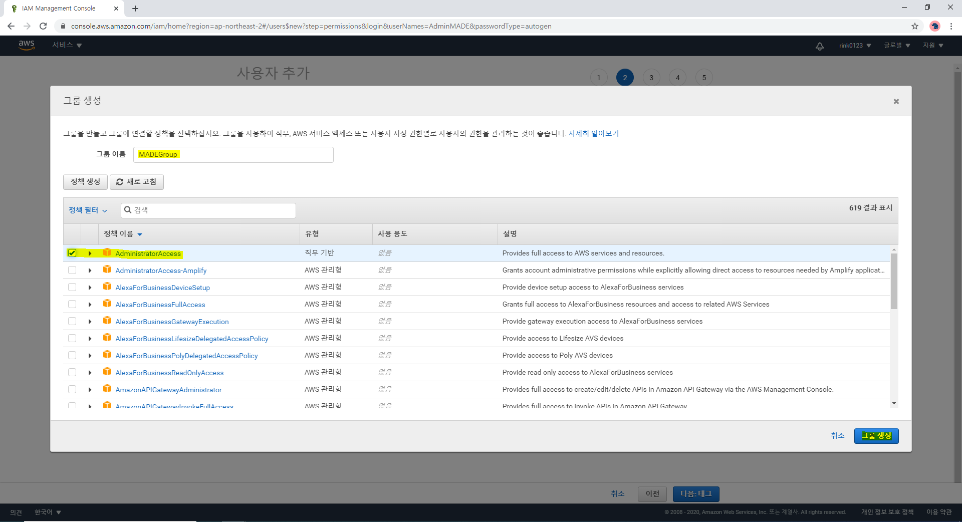This screenshot has width=962, height=522.
Task: Open the 정책 필터 dropdown
Action: pyautogui.click(x=88, y=210)
